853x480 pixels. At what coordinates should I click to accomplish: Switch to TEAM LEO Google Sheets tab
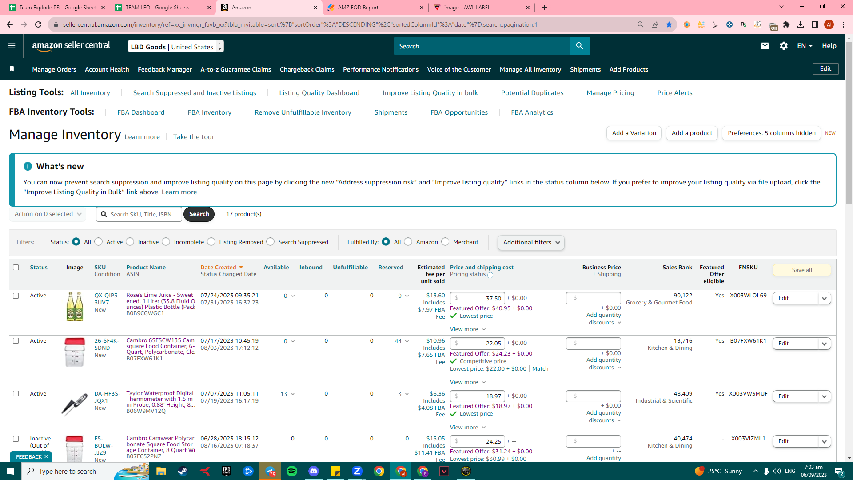(163, 8)
